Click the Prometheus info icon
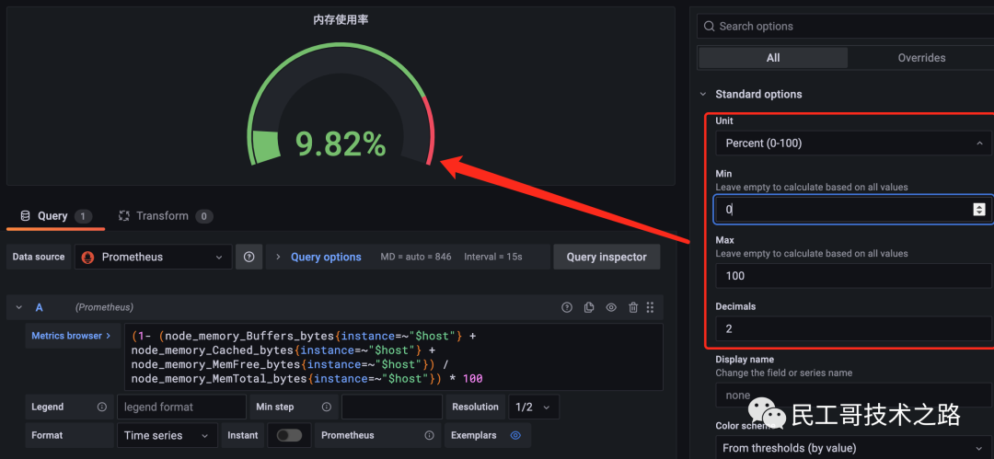Screen dimensions: 994x459 pos(429,435)
